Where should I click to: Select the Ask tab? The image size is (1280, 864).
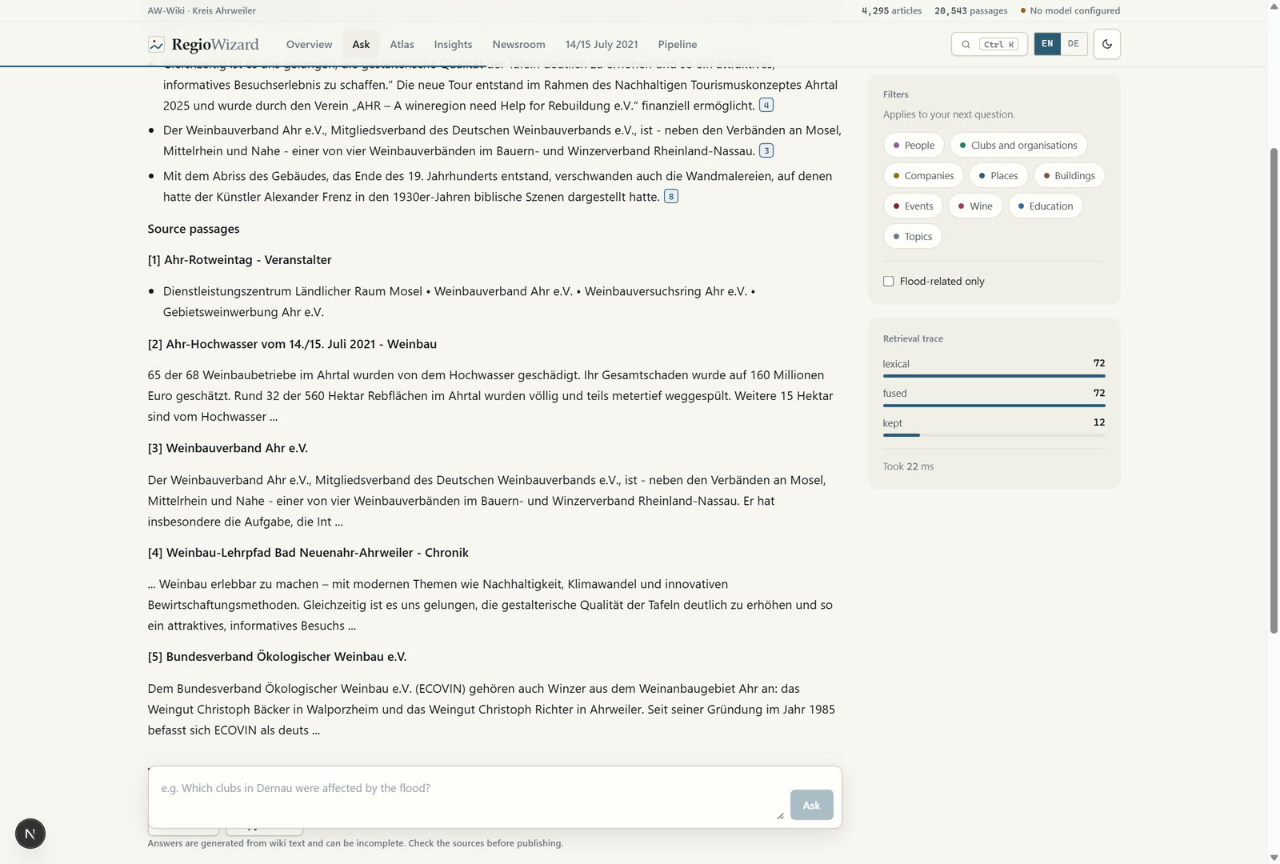tap(361, 44)
